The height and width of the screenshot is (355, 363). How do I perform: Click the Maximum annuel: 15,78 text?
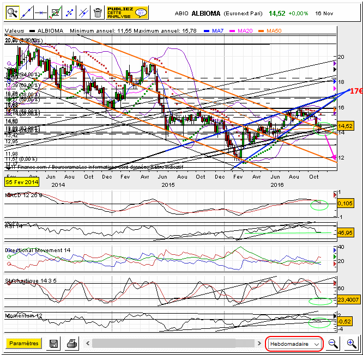[165, 30]
